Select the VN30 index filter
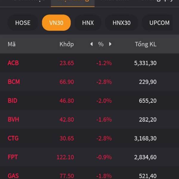 click(56, 23)
